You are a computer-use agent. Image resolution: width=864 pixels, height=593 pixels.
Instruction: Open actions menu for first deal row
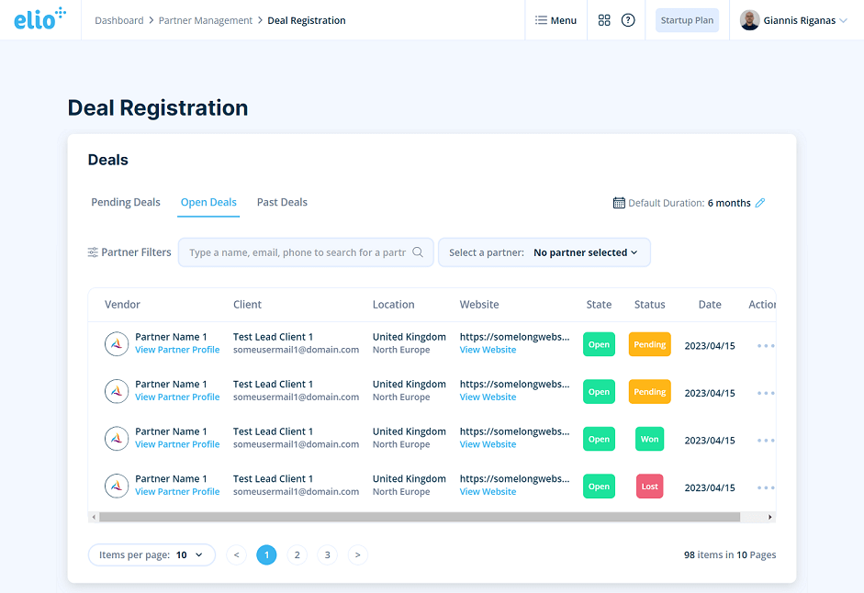click(x=765, y=346)
